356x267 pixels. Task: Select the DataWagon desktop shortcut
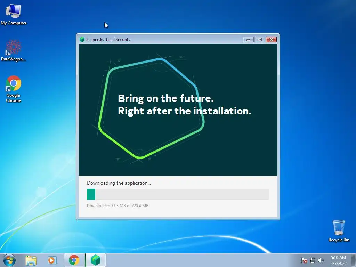14,50
